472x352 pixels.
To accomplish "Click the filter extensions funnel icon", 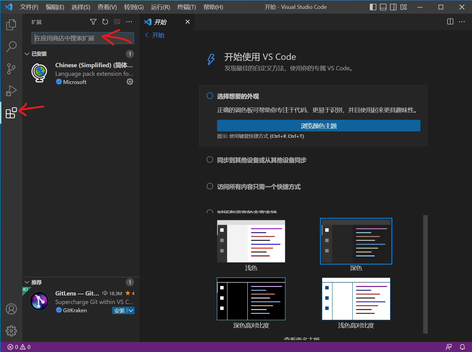I will [x=93, y=22].
